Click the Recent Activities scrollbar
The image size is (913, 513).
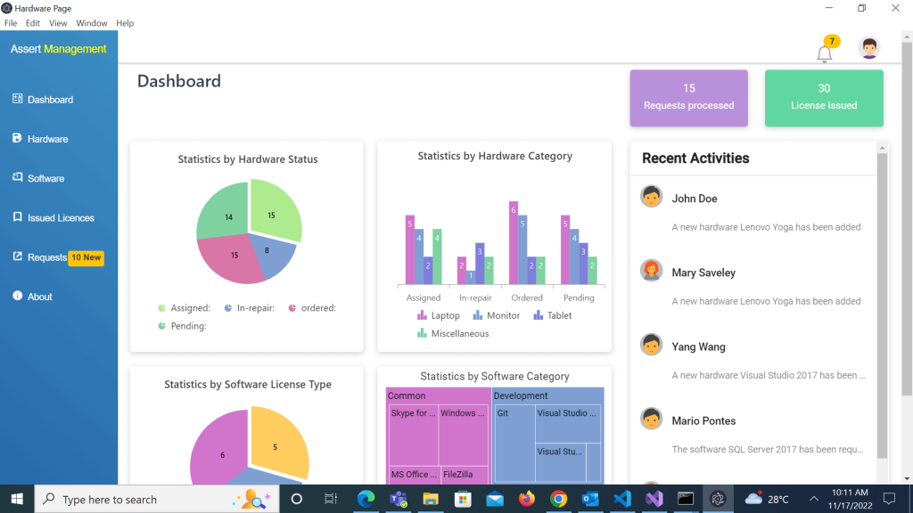click(x=882, y=303)
